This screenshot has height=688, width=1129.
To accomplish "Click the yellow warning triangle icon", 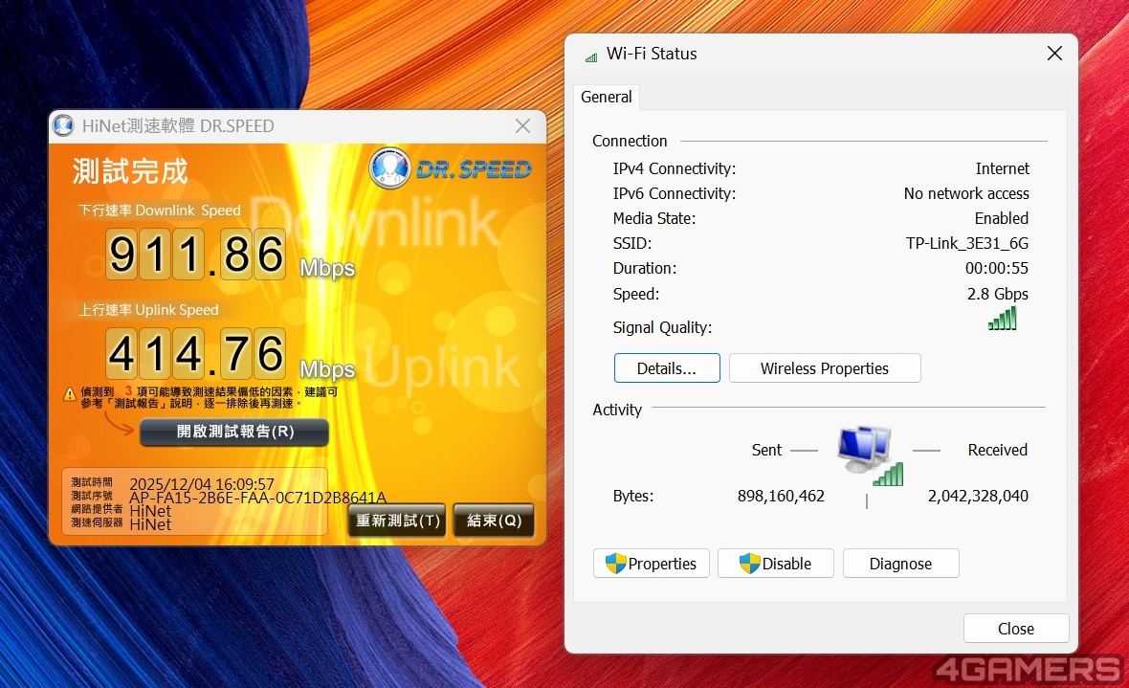I will tap(70, 394).
